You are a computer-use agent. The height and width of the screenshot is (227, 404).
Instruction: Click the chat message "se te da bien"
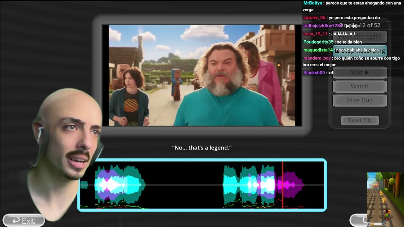point(349,42)
